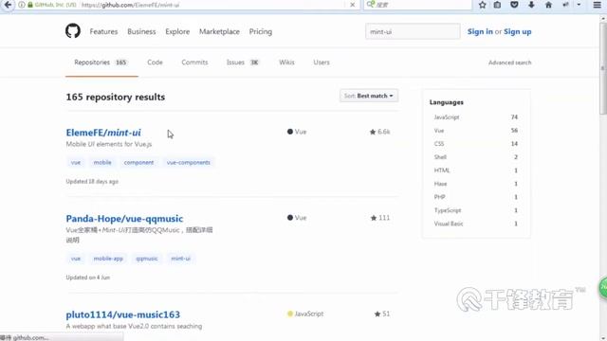Click the star icon beside 6.6k
Viewport: 607px width, 341px height.
pos(373,132)
